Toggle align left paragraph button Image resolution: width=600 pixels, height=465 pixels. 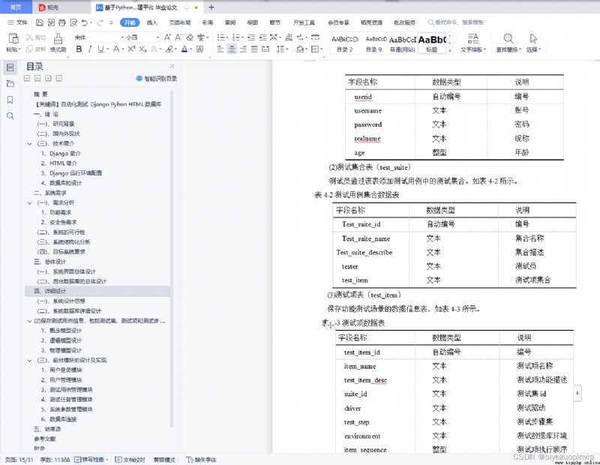pyautogui.click(x=220, y=49)
